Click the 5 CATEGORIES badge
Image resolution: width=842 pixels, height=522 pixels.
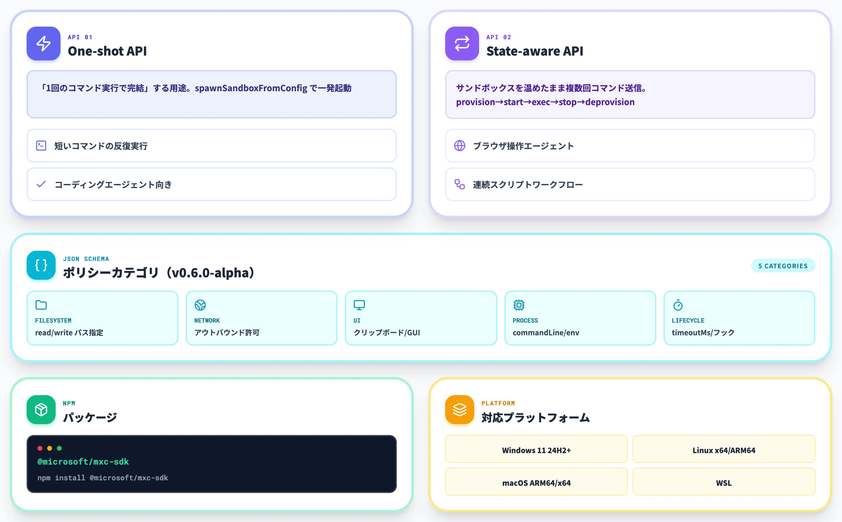[x=783, y=266]
